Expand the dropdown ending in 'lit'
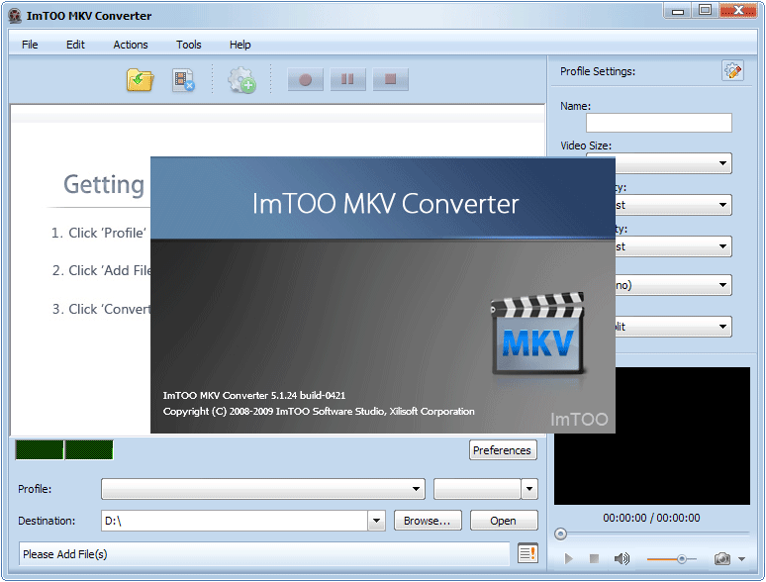The width and height of the screenshot is (766, 582). pyautogui.click(x=723, y=327)
